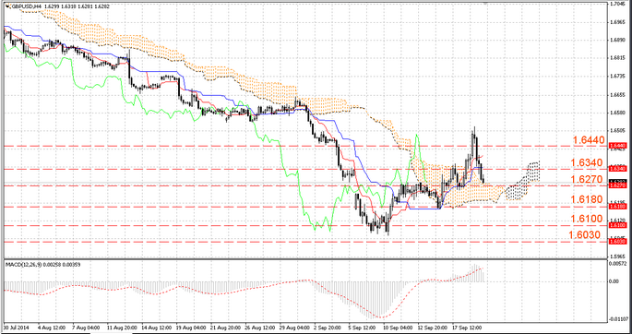Click the 1.6735 price scale value
Viewport: 632px width, 334px height.
pos(617,77)
